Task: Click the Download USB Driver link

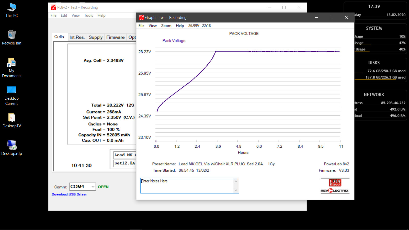Action: click(69, 194)
